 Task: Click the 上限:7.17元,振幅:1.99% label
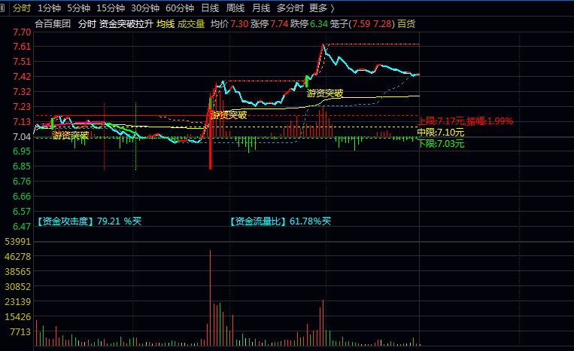point(466,121)
